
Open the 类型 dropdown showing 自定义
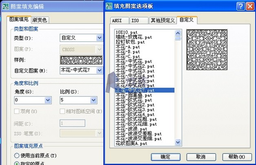pyautogui.click(x=81, y=38)
